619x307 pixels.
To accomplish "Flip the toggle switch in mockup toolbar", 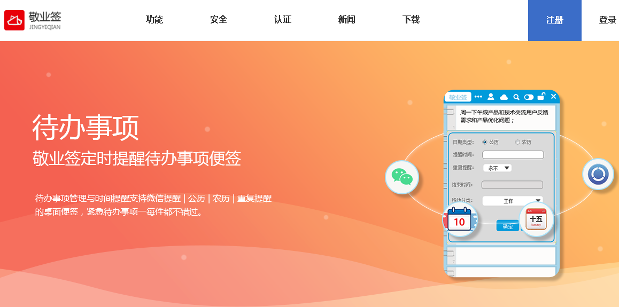I will (529, 97).
